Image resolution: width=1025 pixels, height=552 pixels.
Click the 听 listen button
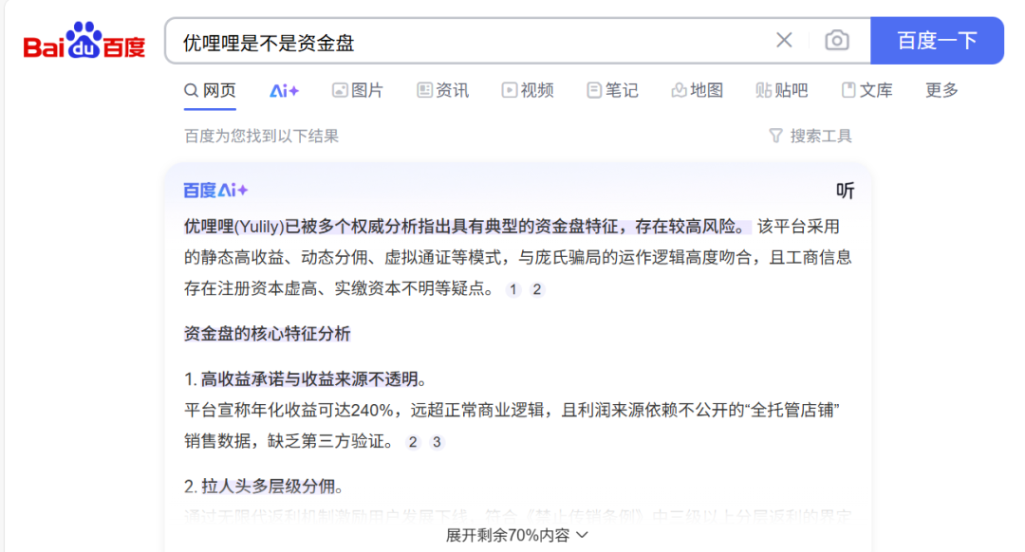[845, 191]
